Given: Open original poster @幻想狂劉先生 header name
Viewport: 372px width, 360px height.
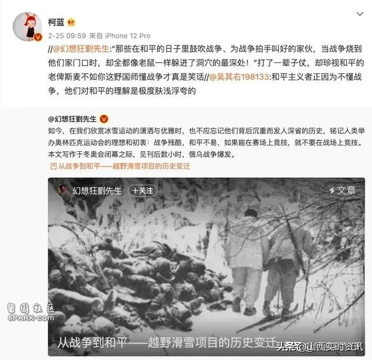Looking at the screenshot, I should point(72,119).
